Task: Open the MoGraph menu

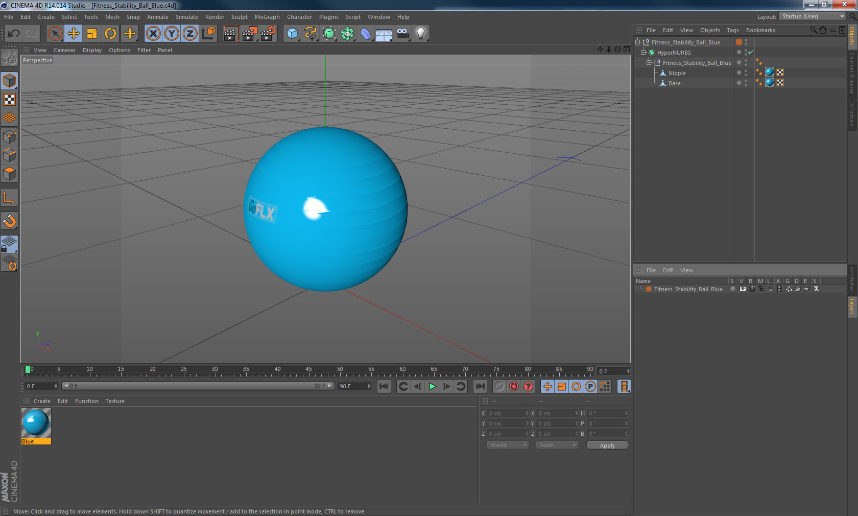Action: [267, 17]
